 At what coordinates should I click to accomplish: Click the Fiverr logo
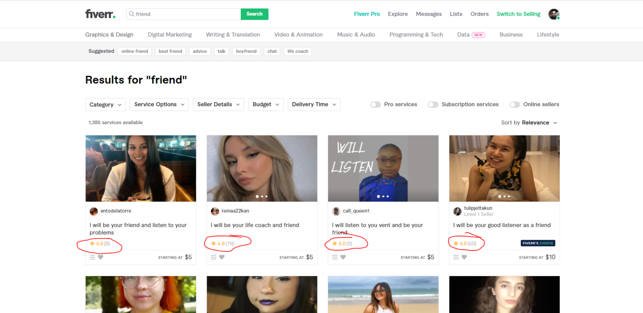(100, 14)
